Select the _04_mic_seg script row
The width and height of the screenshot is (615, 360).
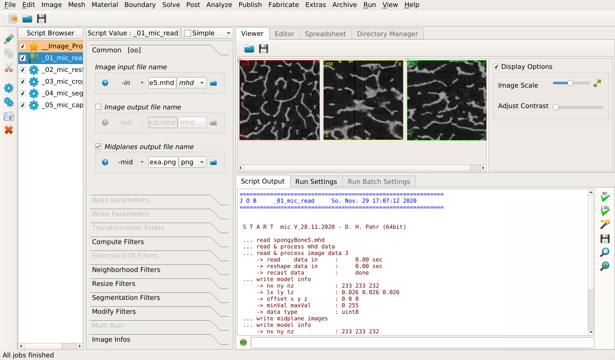pyautogui.click(x=51, y=93)
